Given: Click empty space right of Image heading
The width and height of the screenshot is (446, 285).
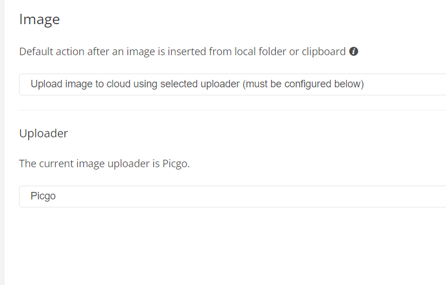Looking at the screenshot, I should (x=230, y=20).
